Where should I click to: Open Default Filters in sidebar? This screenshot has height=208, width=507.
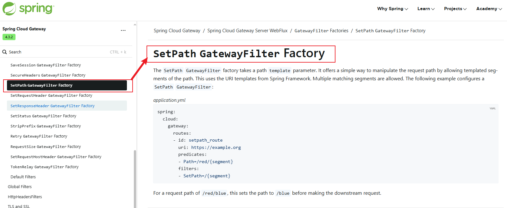coord(23,177)
